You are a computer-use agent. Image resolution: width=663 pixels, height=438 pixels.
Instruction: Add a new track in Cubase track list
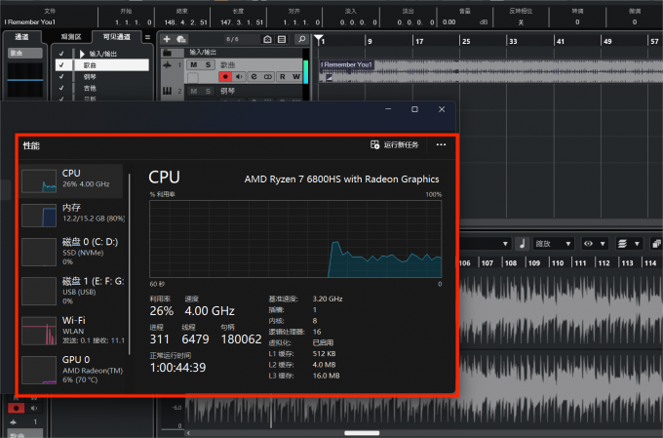(x=167, y=39)
